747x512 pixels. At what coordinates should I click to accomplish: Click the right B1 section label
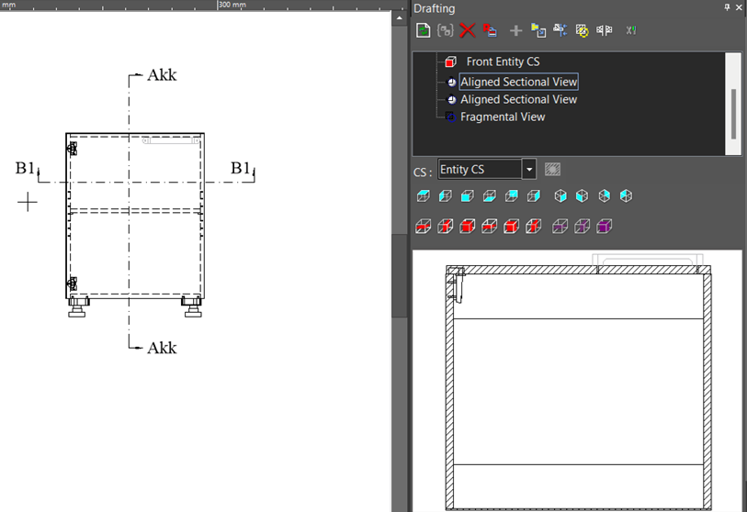241,168
